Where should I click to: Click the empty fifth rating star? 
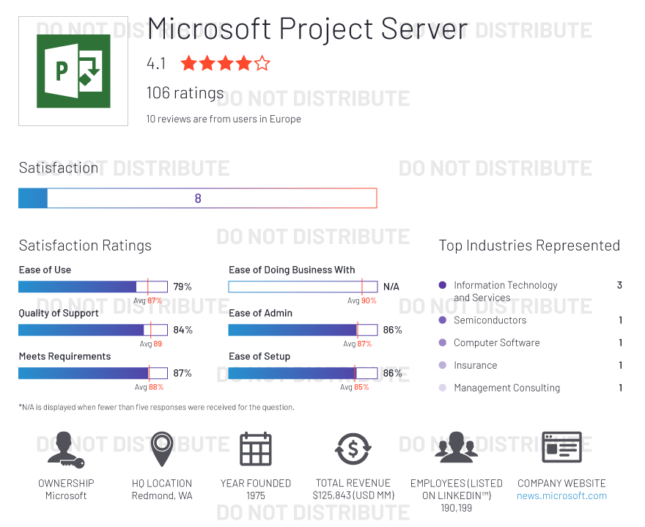[262, 64]
